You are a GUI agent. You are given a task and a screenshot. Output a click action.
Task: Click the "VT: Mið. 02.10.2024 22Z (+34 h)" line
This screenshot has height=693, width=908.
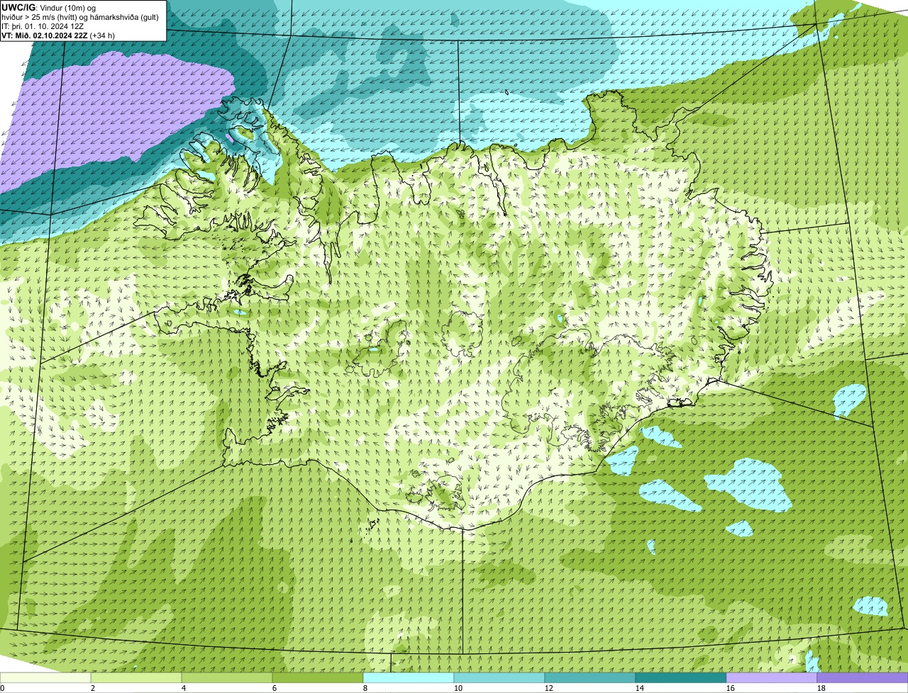pos(58,35)
